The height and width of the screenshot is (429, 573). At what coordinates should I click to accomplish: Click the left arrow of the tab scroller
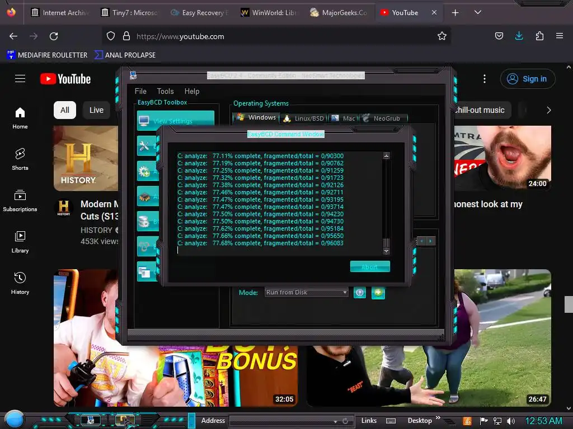(422, 241)
